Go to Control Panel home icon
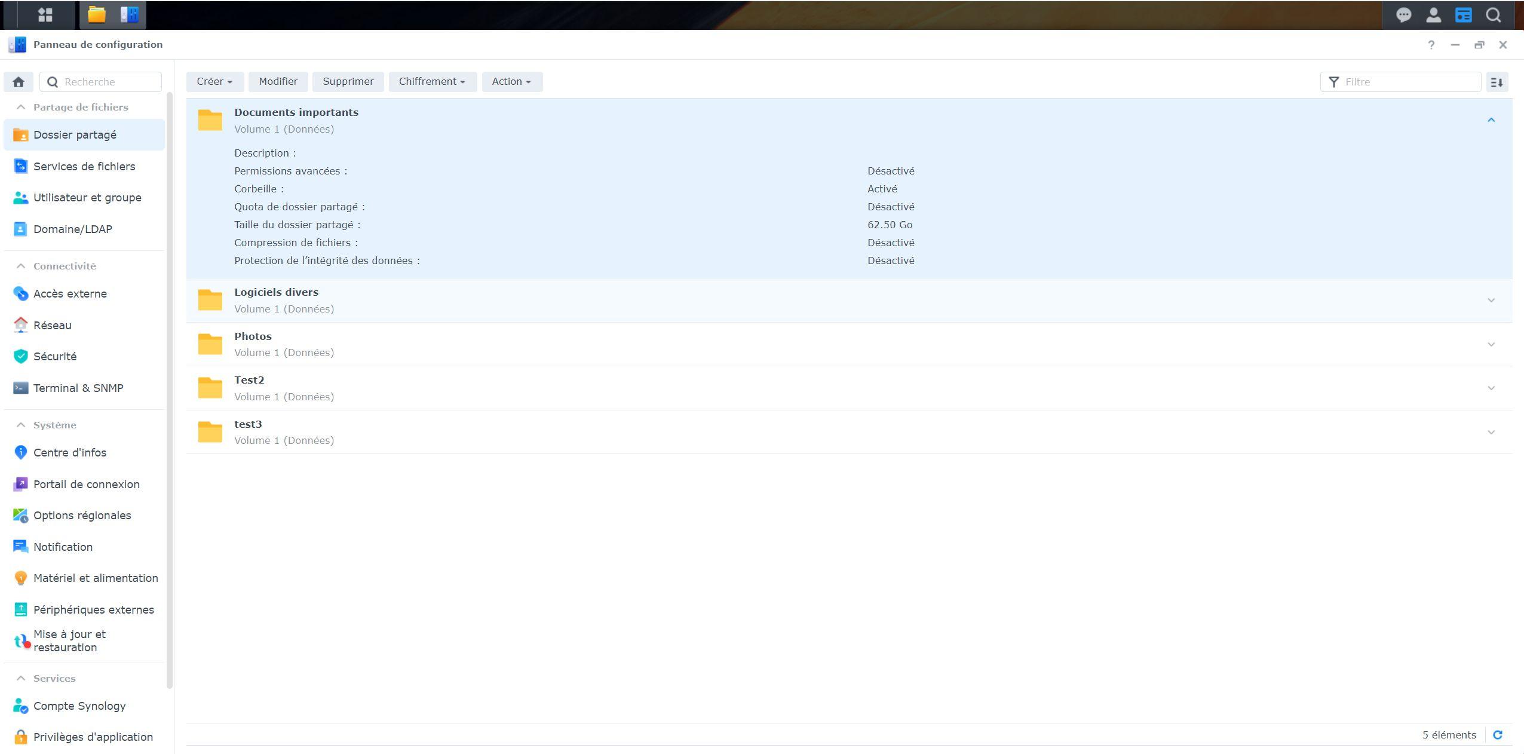 coord(19,82)
